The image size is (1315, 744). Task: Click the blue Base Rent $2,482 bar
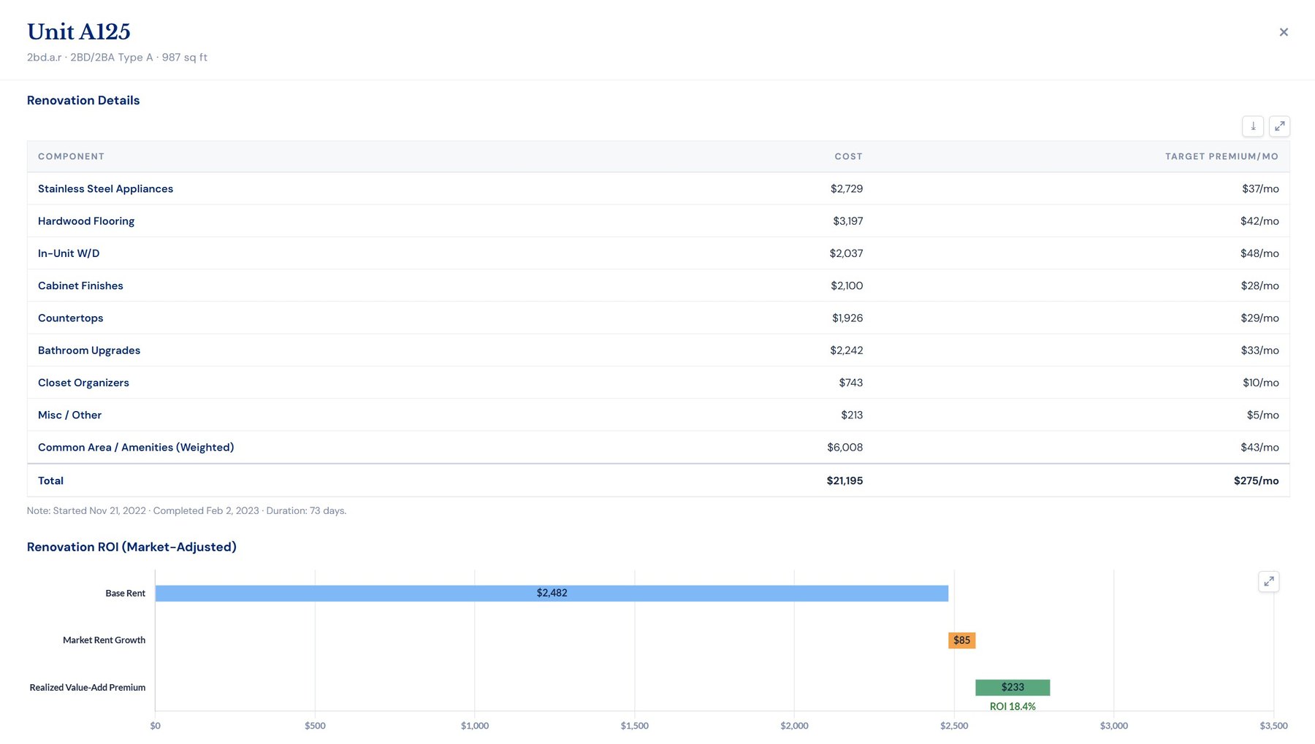552,593
